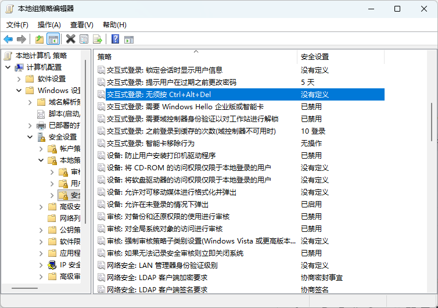Open the 操作(A) menu
The image size is (438, 308).
49,25
